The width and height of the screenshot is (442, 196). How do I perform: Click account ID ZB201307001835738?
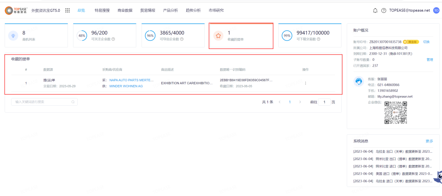pyautogui.click(x=386, y=42)
